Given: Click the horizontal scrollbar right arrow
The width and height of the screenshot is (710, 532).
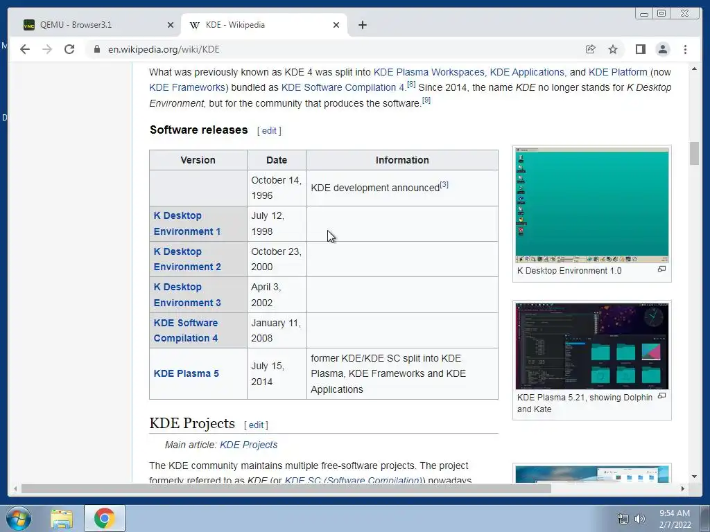Looking at the screenshot, I should point(683,488).
